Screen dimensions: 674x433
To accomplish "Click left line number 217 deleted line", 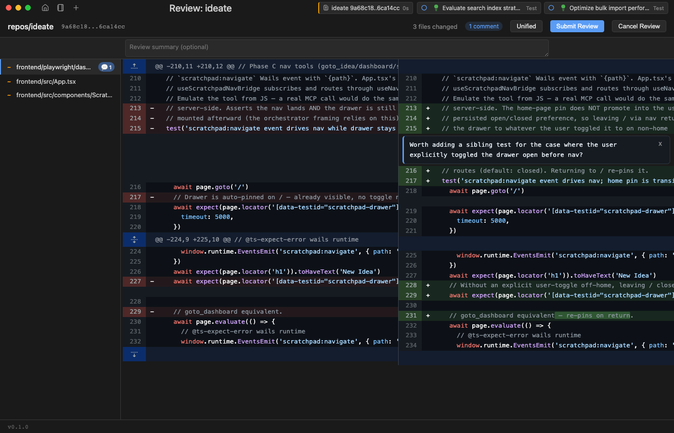I will pos(135,197).
